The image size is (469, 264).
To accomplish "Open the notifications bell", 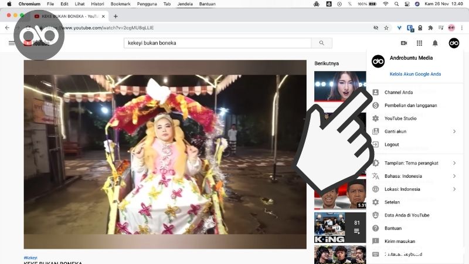I will point(435,43).
